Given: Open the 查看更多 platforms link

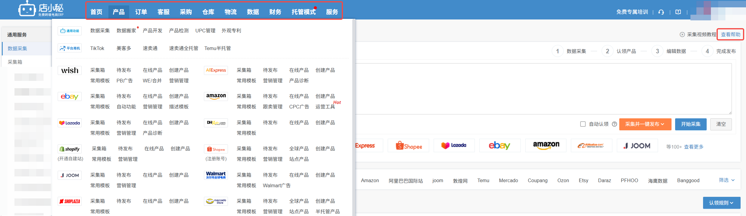Looking at the screenshot, I should tap(694, 147).
